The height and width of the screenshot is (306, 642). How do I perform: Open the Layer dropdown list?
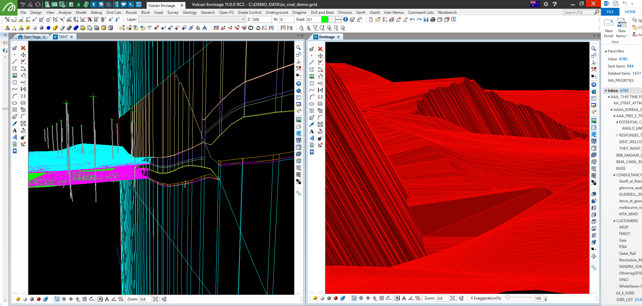coord(243,19)
